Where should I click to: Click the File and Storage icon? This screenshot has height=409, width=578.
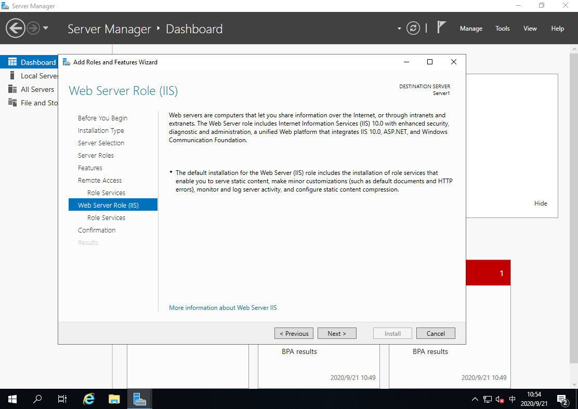(x=12, y=103)
